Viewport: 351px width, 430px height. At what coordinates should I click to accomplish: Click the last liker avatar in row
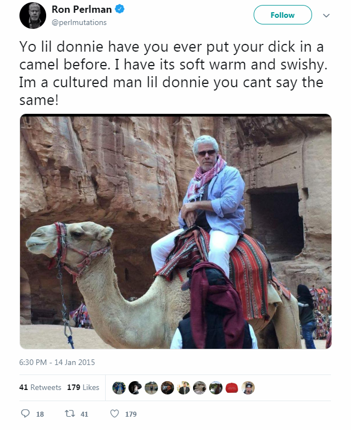point(248,388)
